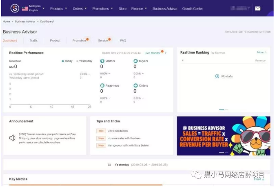
Task: Click the Home breadcrumb link
Action: [x=6, y=21]
